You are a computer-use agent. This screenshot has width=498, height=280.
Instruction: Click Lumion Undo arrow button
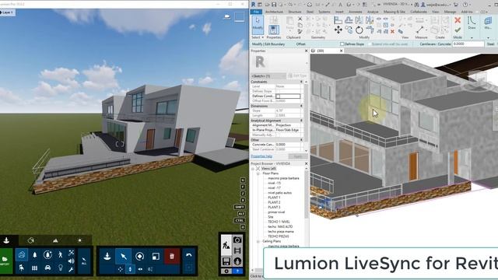(188, 255)
